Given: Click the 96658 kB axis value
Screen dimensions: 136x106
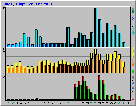Looking at the screenshot, I should [x=4, y=78].
